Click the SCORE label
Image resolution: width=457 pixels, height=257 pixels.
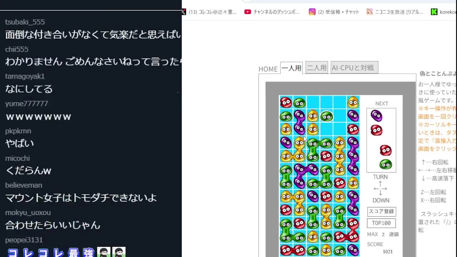pos(375,244)
